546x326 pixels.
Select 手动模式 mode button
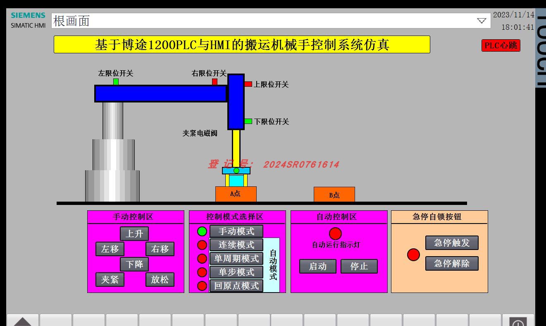coord(236,231)
